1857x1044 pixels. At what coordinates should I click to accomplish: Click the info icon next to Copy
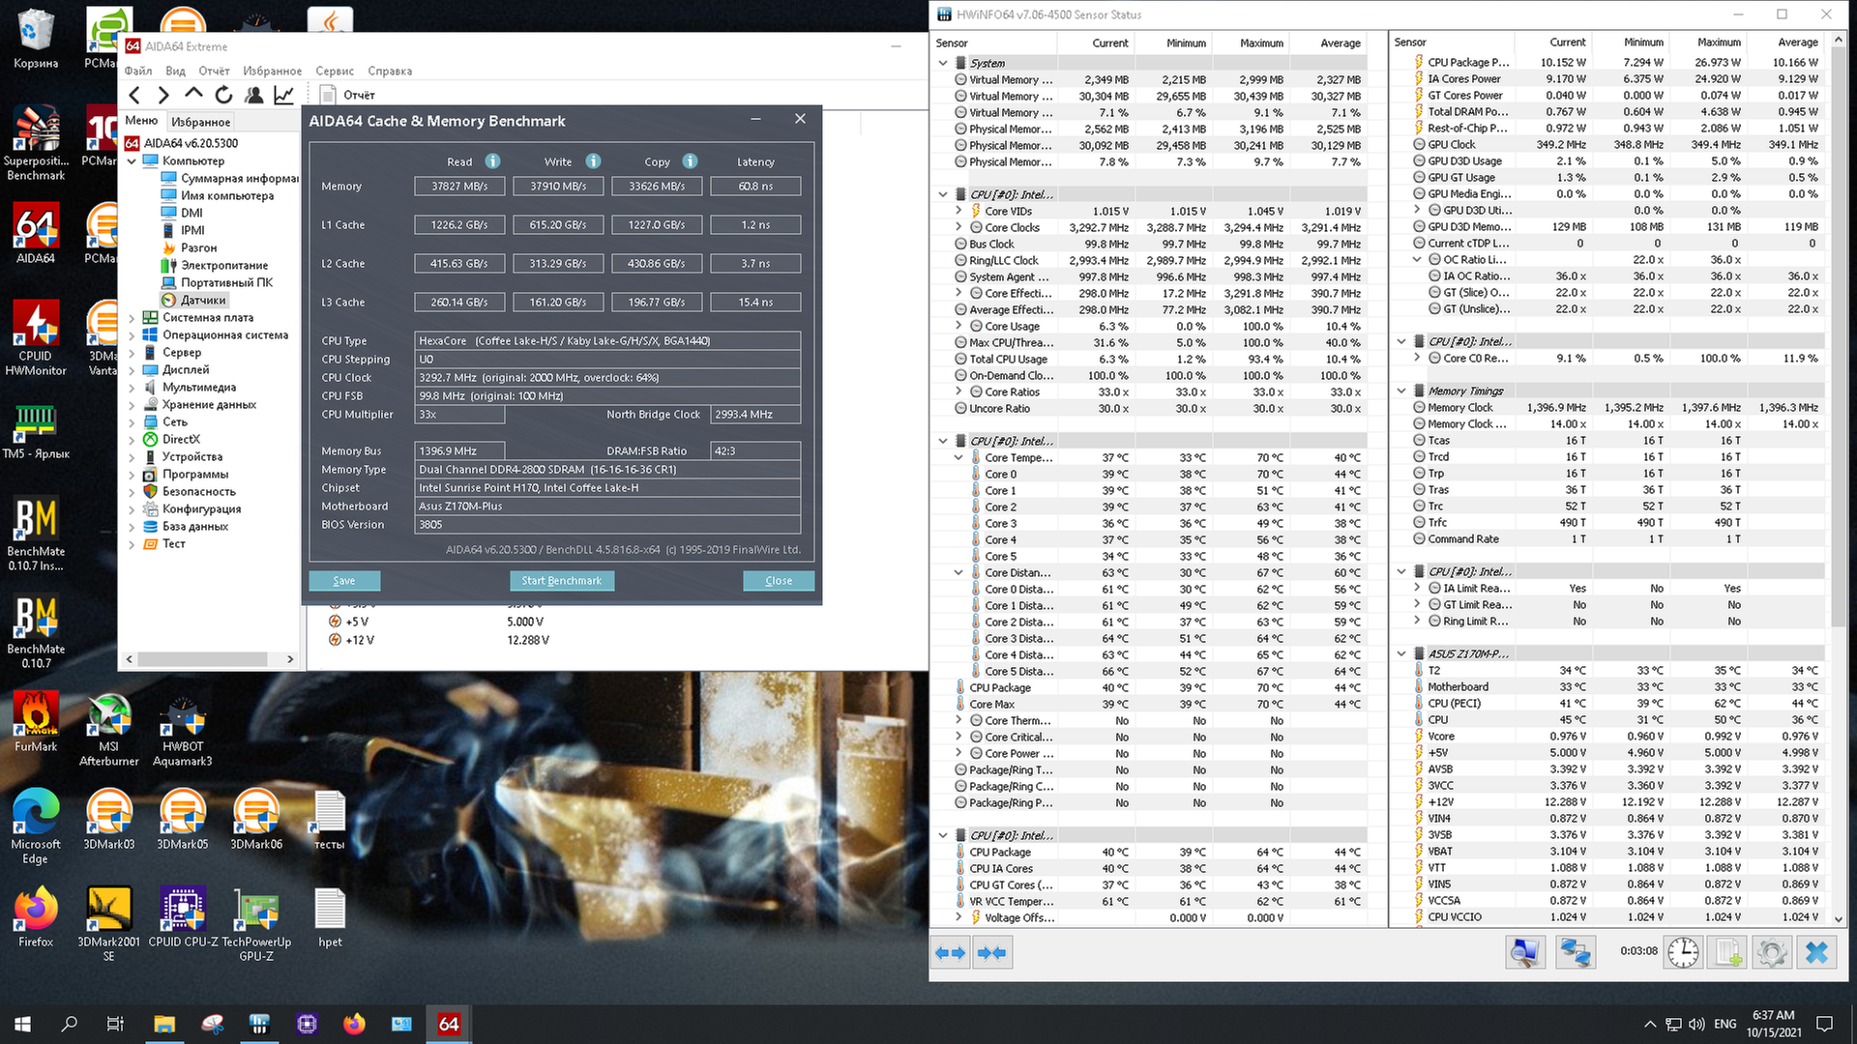(x=690, y=161)
